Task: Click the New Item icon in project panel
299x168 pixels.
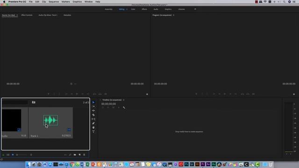Action: (79, 155)
